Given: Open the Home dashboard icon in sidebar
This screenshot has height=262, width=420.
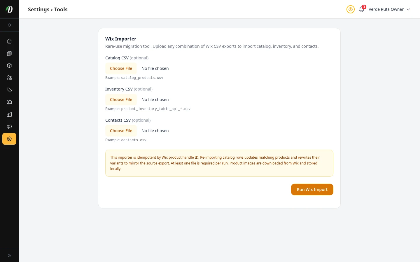Looking at the screenshot, I should (x=9, y=41).
